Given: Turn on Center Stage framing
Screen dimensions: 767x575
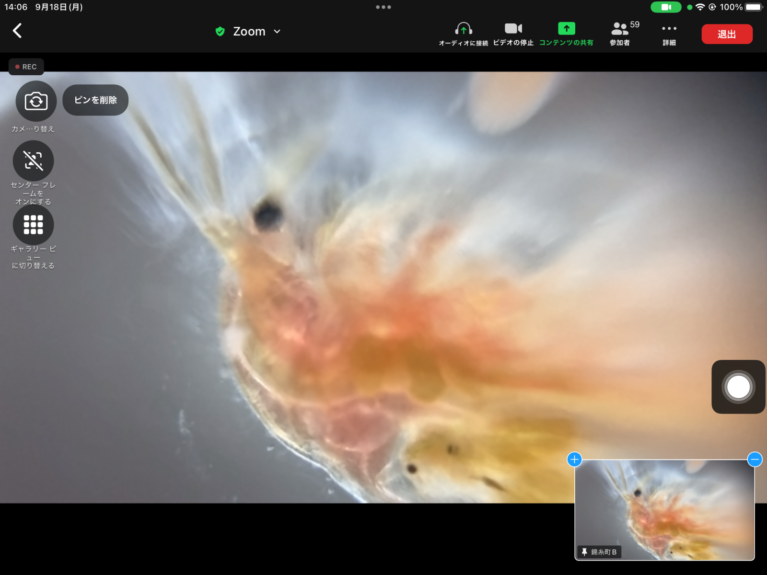Looking at the screenshot, I should tap(34, 161).
